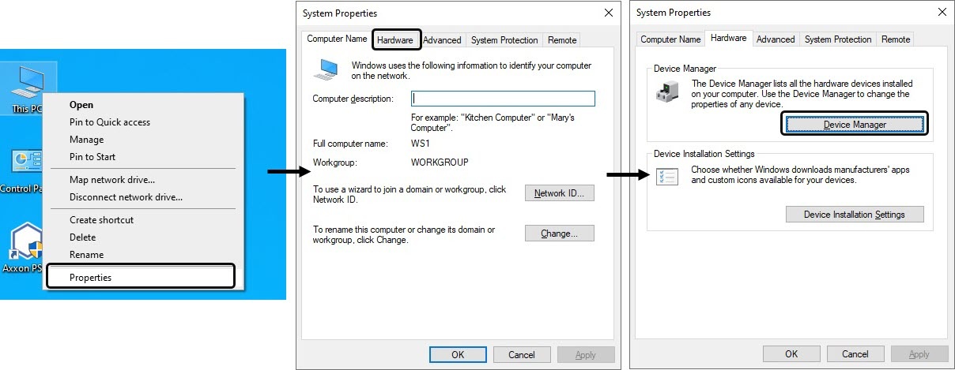Viewport: 955px width, 370px height.
Task: Click the Device Manager hardware icon
Action: (667, 92)
